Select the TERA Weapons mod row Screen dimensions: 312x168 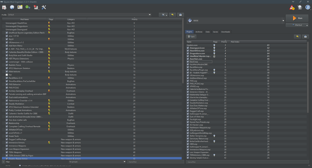coord(92,152)
